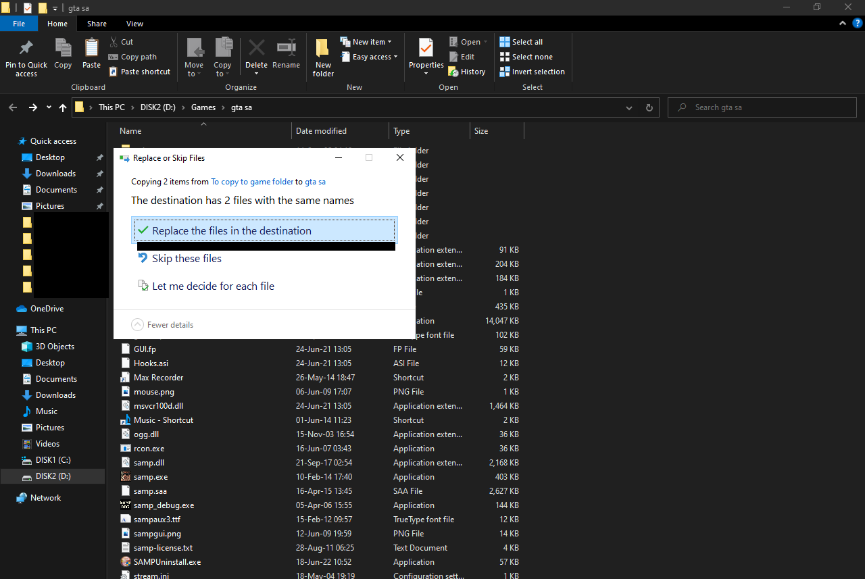Screen dimensions: 865x579
Task: Click Edit in Open group
Action: [462, 57]
